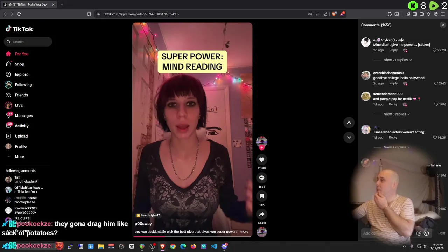
Task: Like the video with the heart icon
Action: 261,160
